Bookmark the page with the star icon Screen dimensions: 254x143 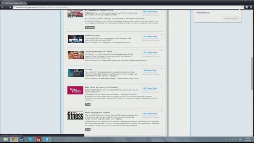click(242, 7)
